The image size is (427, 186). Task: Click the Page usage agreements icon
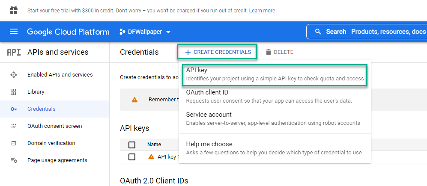coord(14,160)
